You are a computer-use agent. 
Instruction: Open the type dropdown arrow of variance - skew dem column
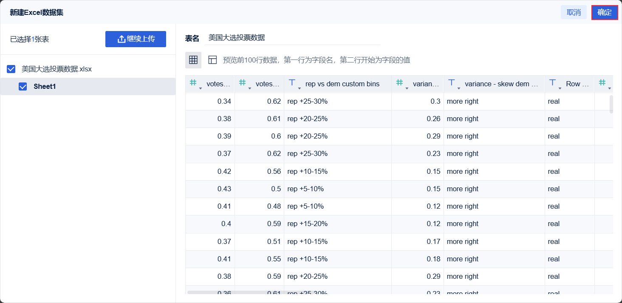pos(459,88)
